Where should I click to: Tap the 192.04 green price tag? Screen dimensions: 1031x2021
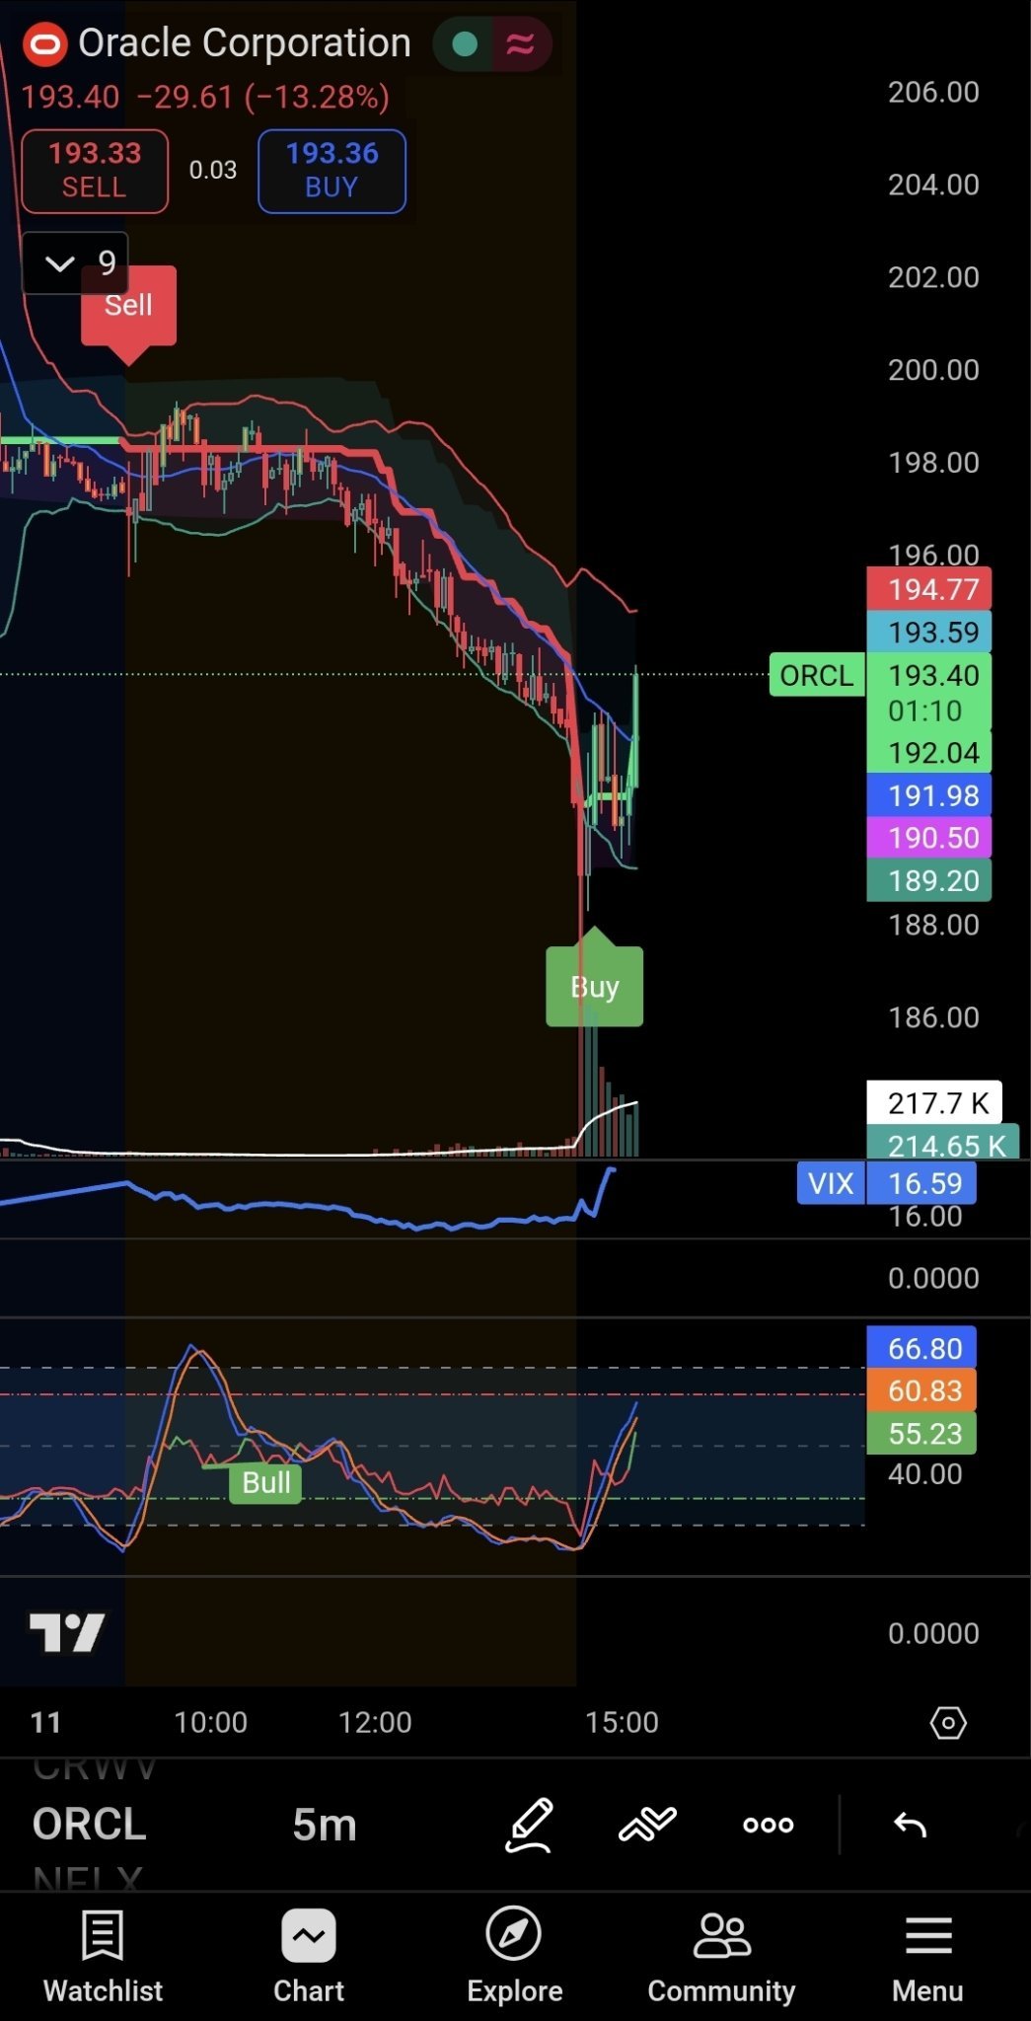(x=928, y=753)
